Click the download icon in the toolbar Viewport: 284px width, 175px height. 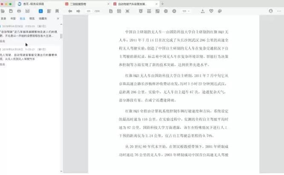point(203,11)
